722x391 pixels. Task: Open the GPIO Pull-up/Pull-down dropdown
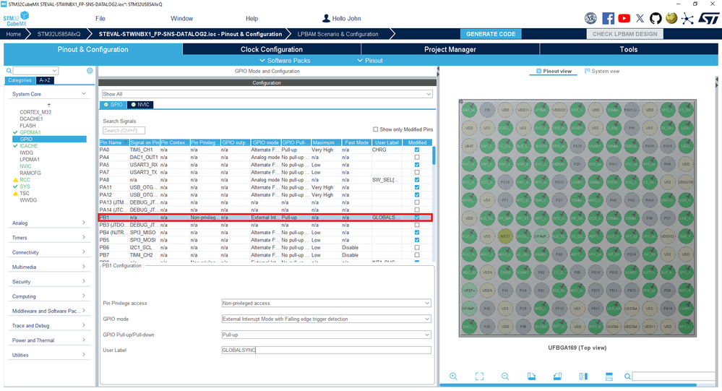tap(326, 335)
